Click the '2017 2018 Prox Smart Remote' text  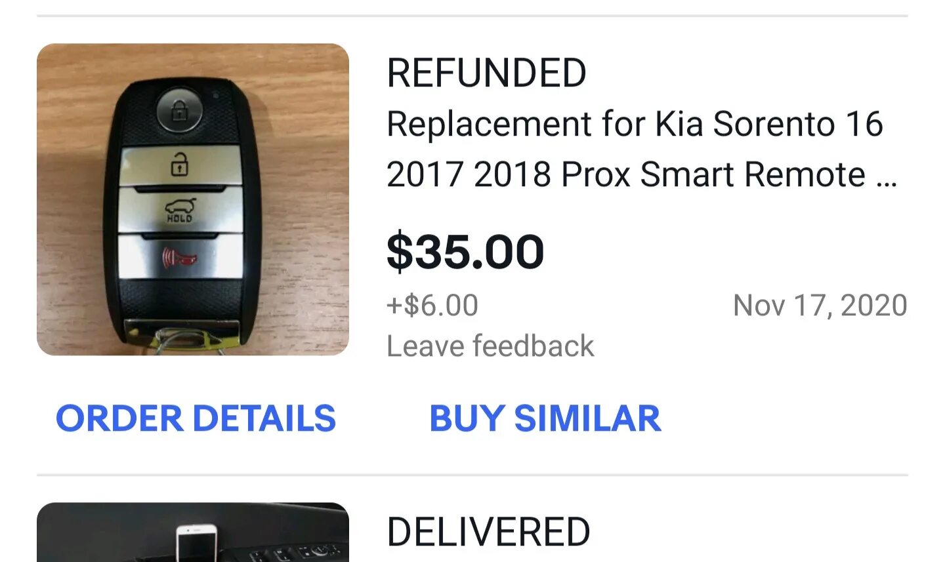(x=626, y=174)
